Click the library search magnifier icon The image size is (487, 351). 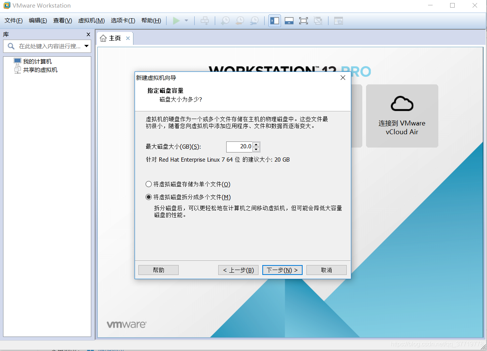point(11,46)
